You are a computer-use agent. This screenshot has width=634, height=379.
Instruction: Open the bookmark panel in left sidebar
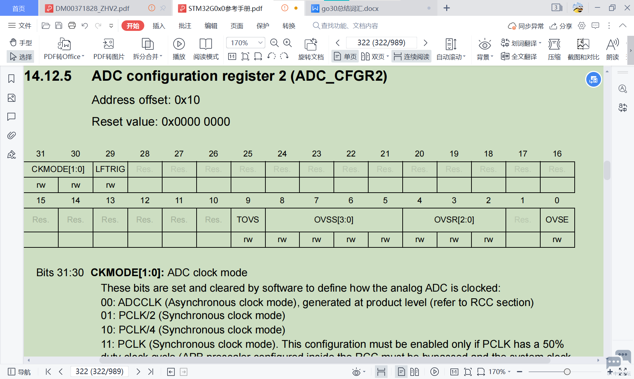tap(12, 79)
